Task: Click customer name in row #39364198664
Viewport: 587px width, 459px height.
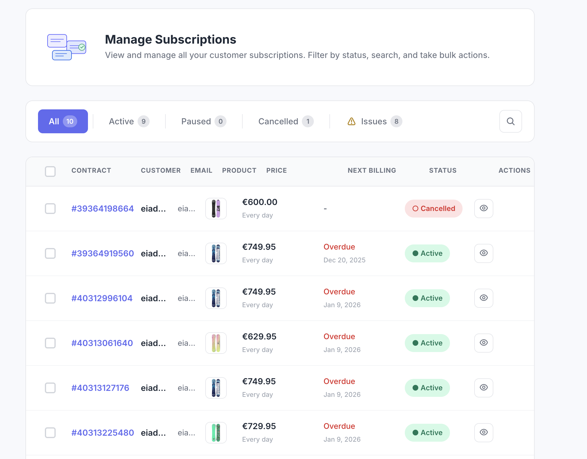Action: (x=153, y=209)
